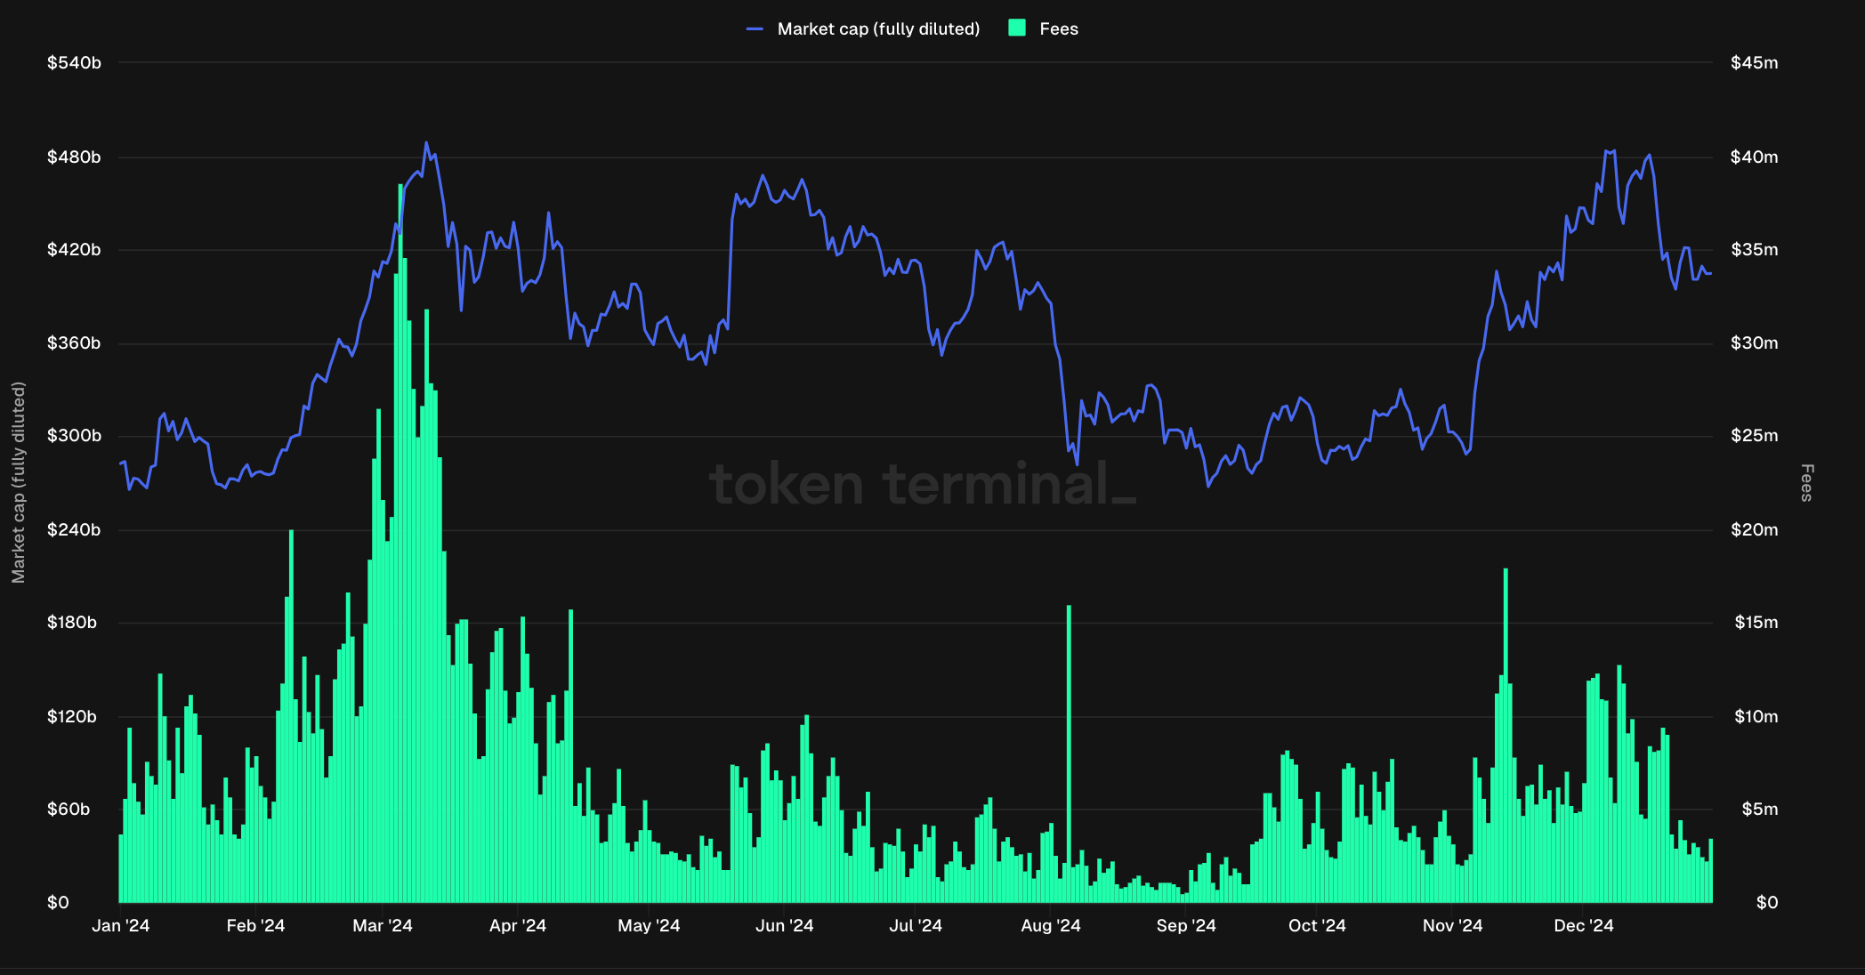Click the vertical Market cap axis title
The image size is (1865, 975).
coord(19,482)
